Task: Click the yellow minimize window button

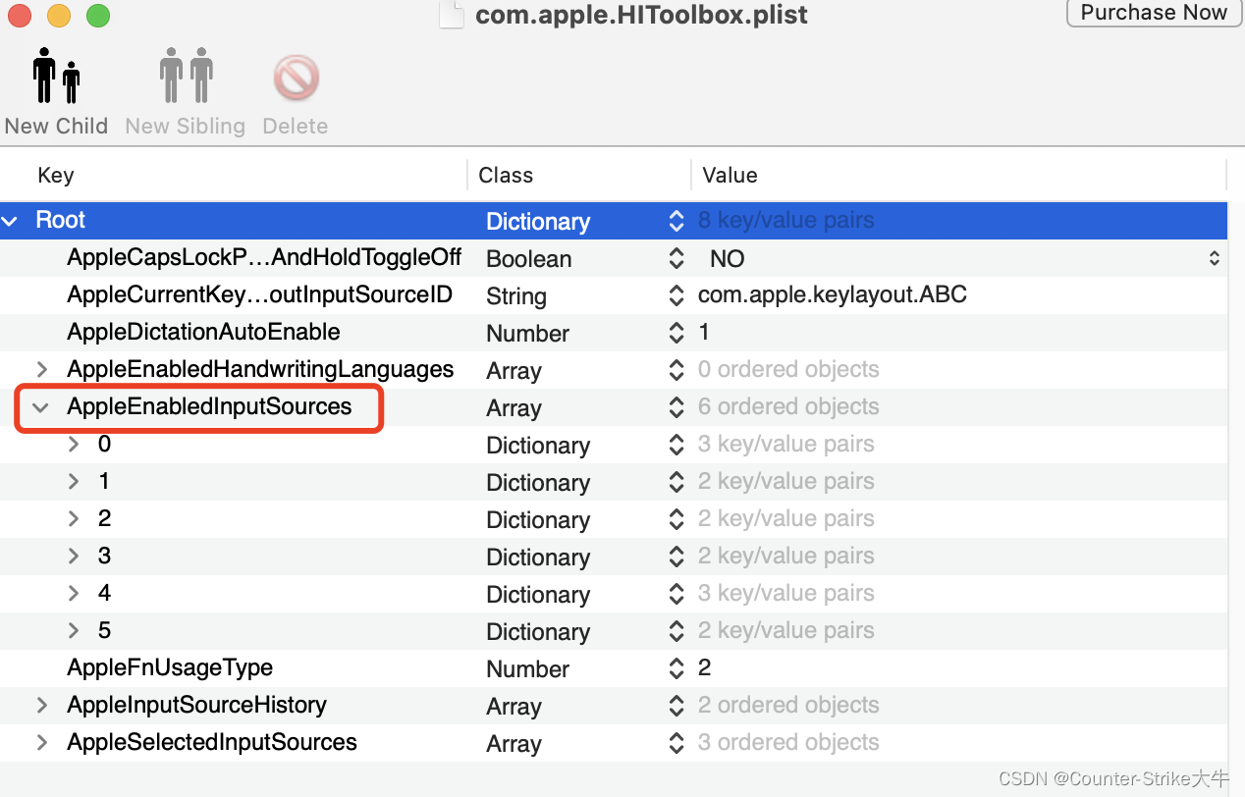Action: point(59,16)
